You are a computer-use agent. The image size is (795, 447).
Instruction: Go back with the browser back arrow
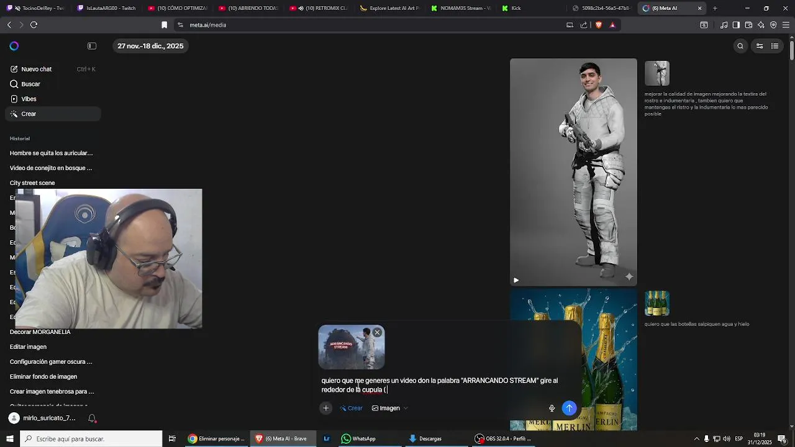tap(9, 25)
